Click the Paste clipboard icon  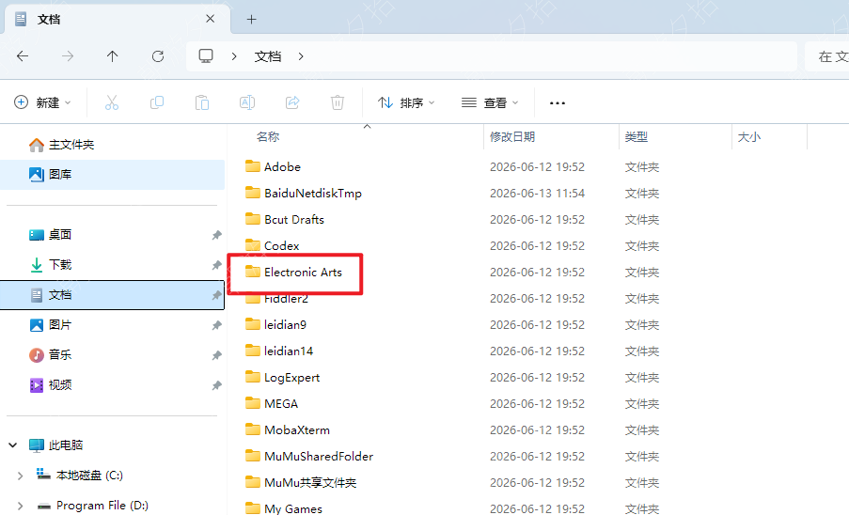tap(202, 102)
